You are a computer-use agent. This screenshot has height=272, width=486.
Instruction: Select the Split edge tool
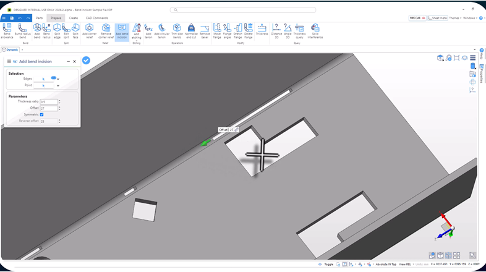tap(57, 31)
